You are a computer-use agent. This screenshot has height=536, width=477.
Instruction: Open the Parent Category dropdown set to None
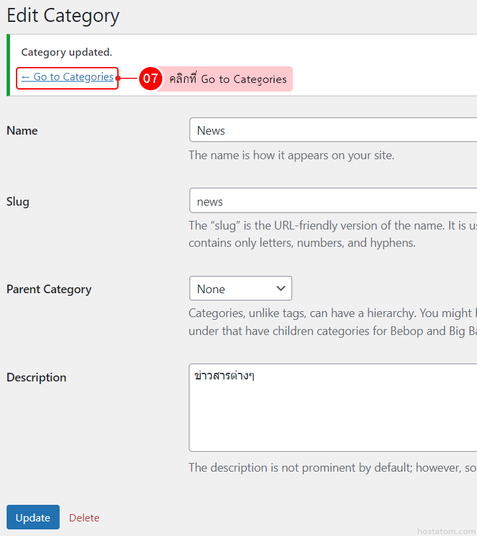point(240,289)
